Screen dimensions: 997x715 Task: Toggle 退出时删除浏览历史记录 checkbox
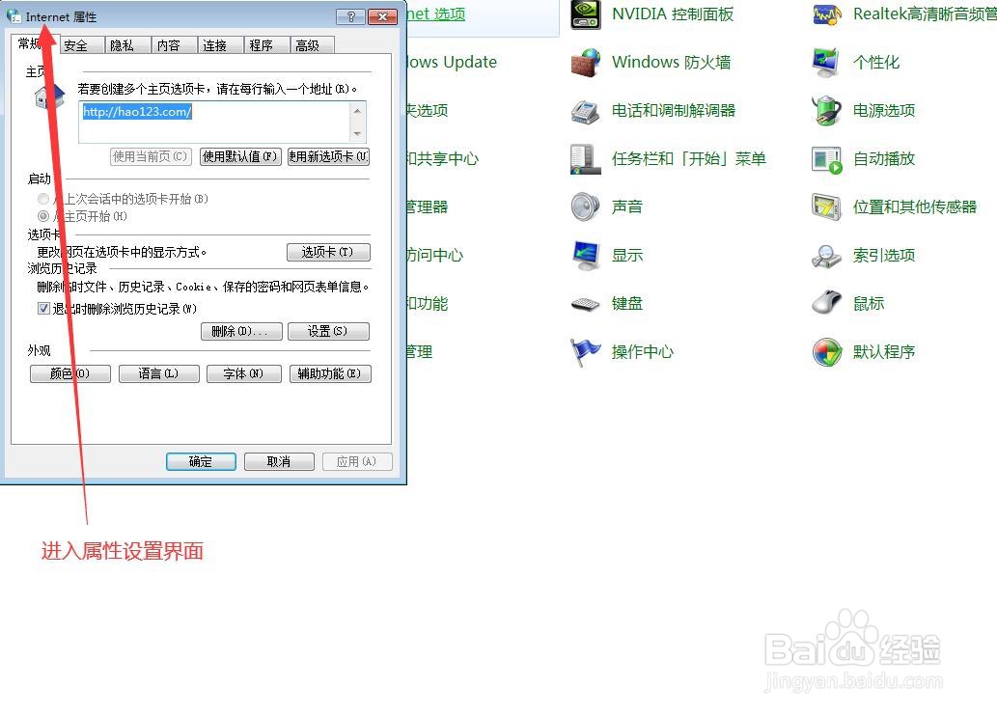point(43,309)
